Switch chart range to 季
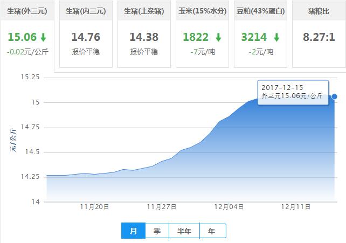Screen dimensions: 346x243 coord(157,231)
